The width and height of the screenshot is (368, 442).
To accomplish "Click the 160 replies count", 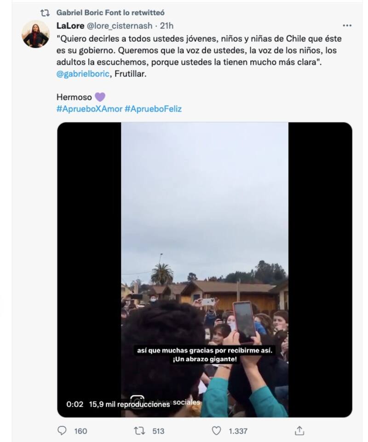I will pyautogui.click(x=80, y=431).
